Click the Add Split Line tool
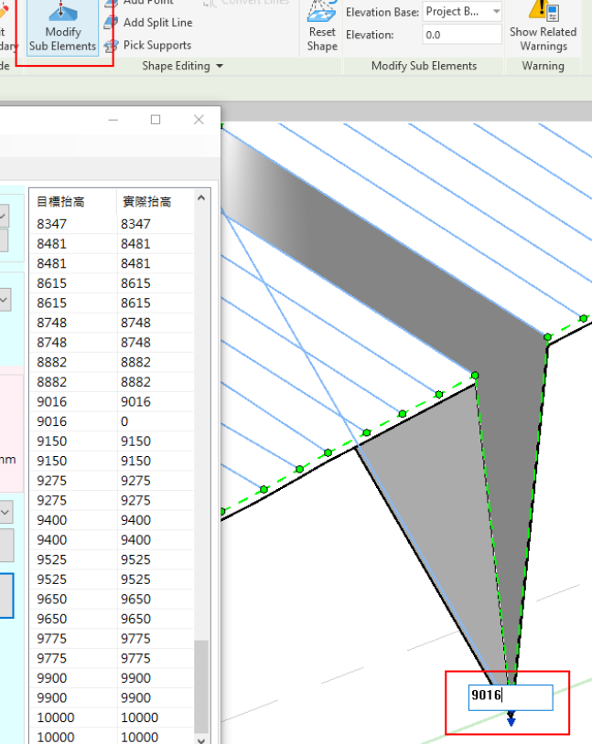The image size is (592, 744). tap(156, 23)
